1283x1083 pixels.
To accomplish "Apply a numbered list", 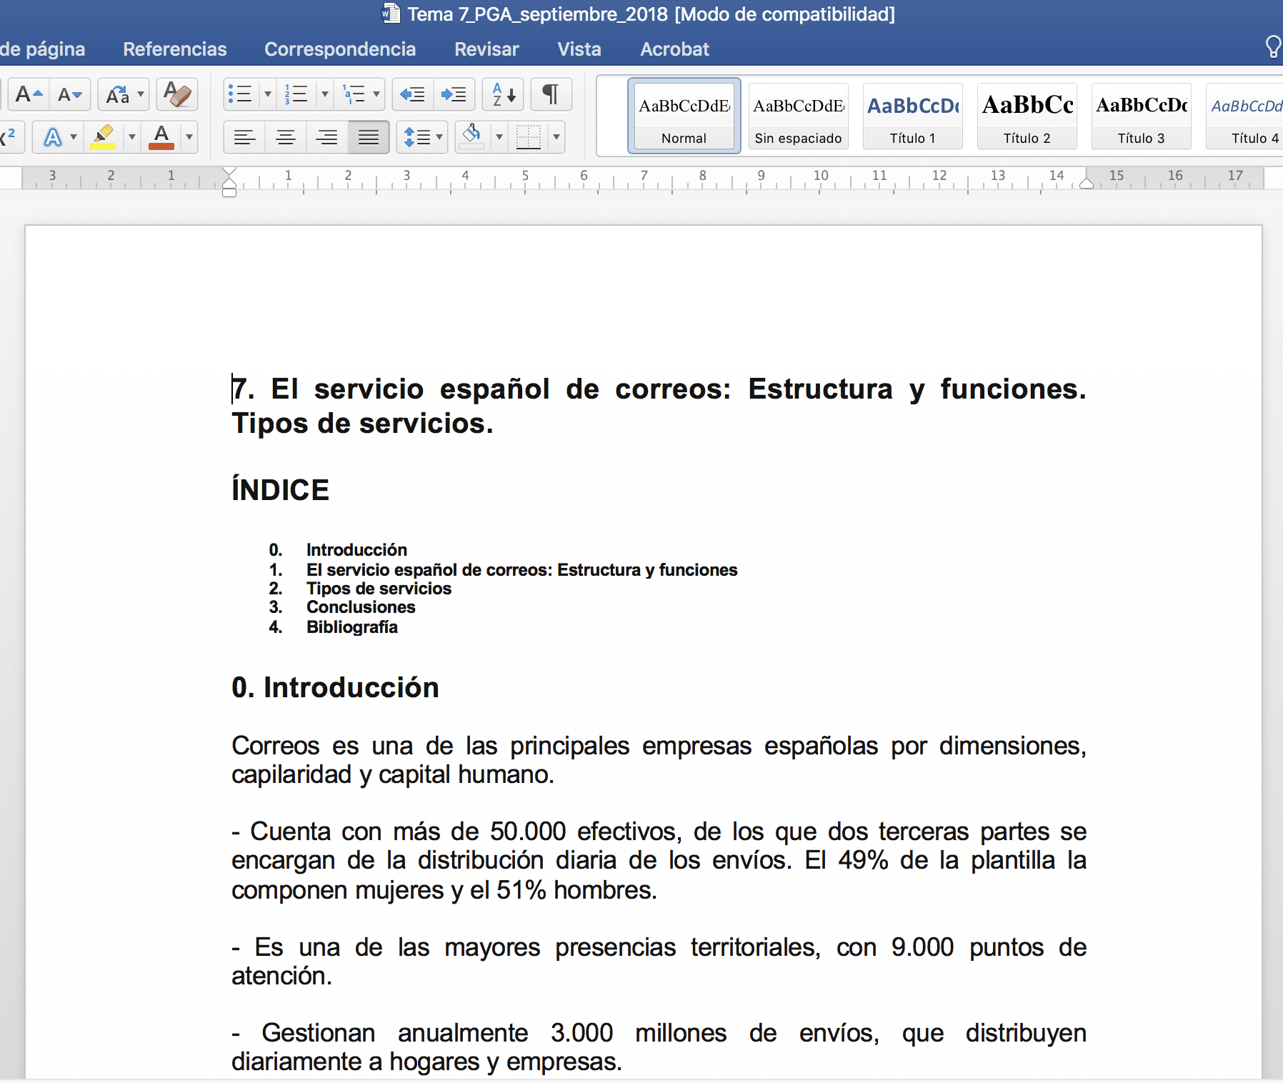I will 296,94.
